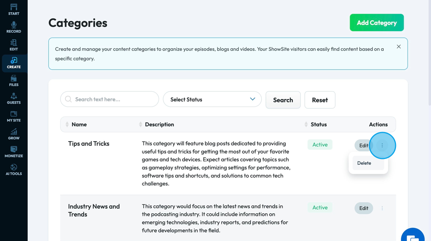431x241 pixels.
Task: Open the My Site section
Action: pyautogui.click(x=13, y=116)
